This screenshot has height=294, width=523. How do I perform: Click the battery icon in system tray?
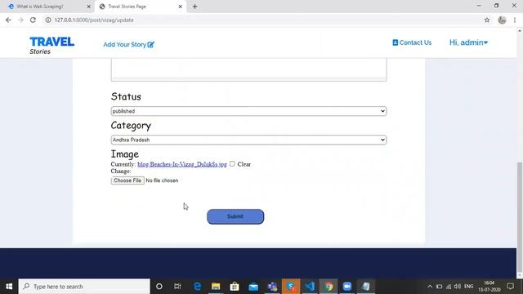click(440, 287)
